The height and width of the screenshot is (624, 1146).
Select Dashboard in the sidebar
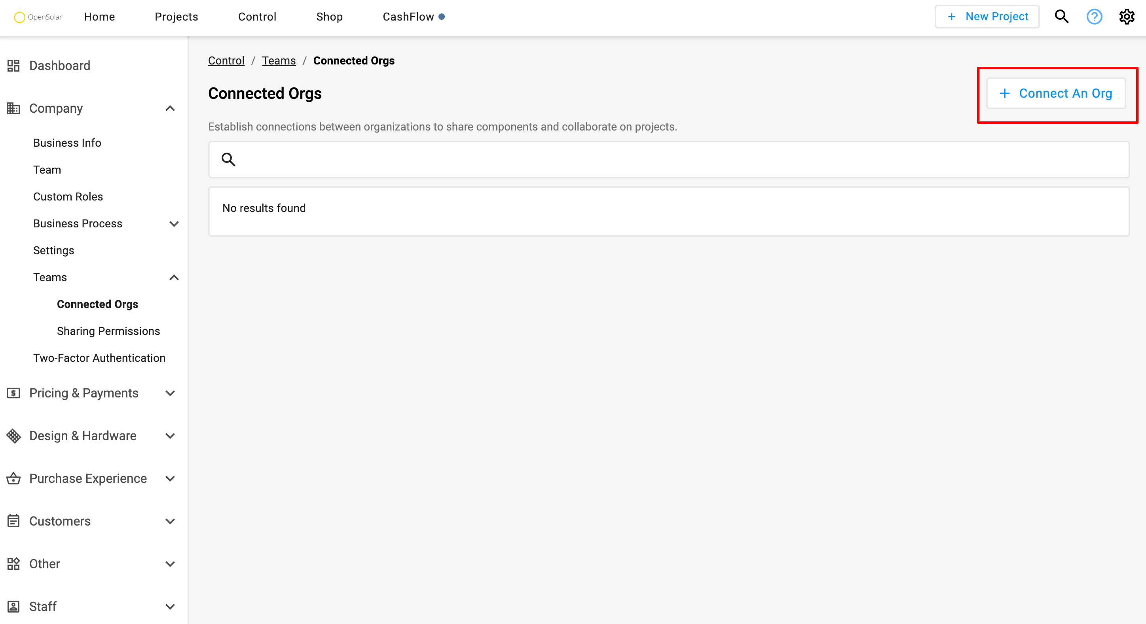point(60,66)
